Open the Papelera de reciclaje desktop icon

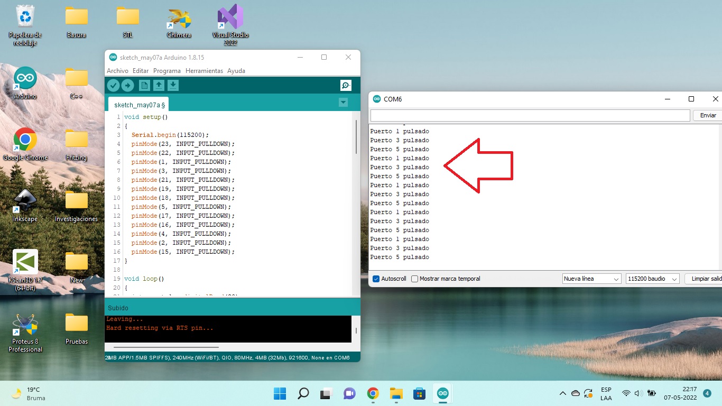25,25
